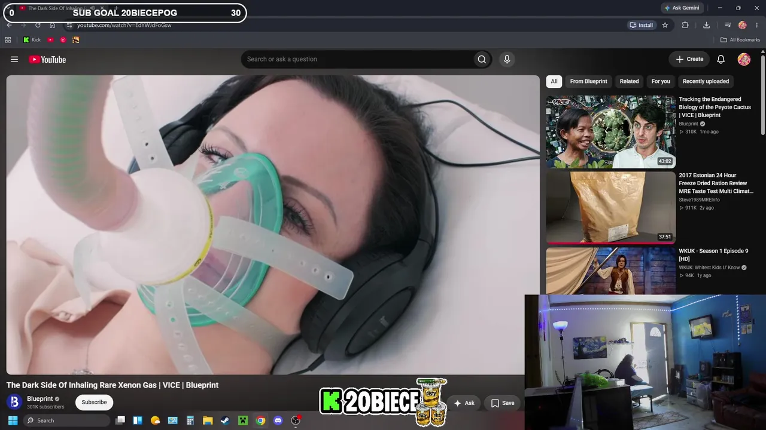The image size is (766, 430).
Task: Open the media controls icon in Chrome toolbar
Action: [x=728, y=25]
